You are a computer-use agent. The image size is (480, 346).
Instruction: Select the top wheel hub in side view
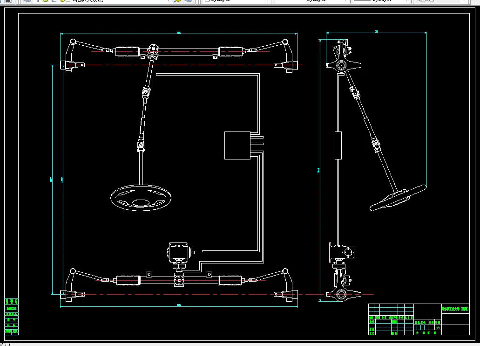tap(342, 65)
